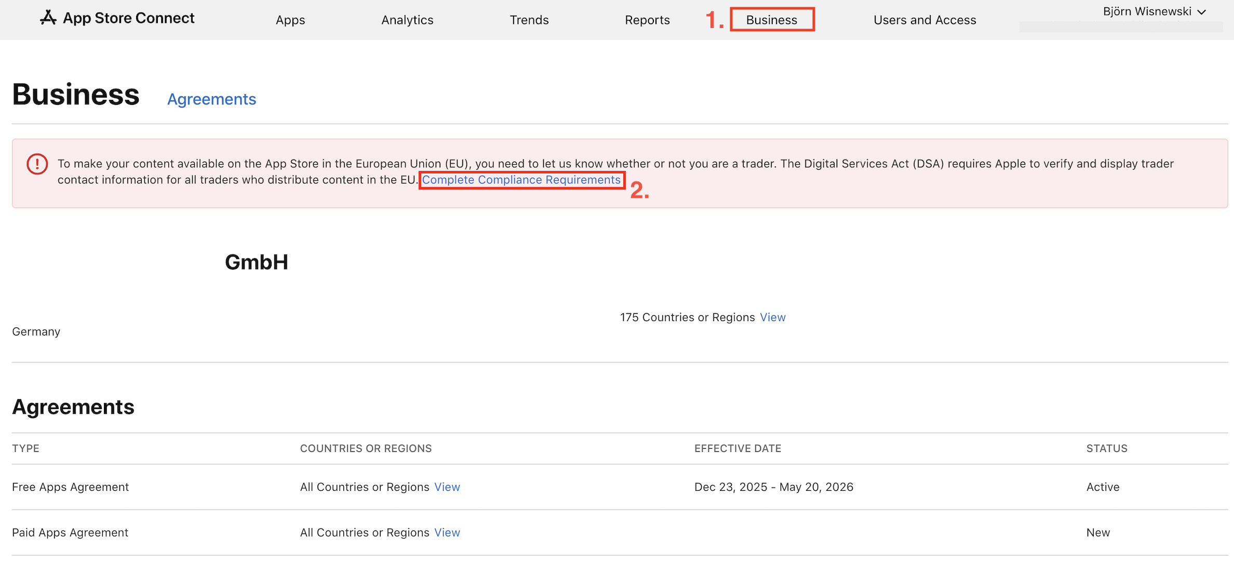Click the EFFECTIVE DATE column header
Image resolution: width=1234 pixels, height=563 pixels.
pyautogui.click(x=737, y=448)
